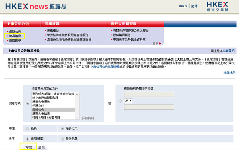Open 股份購回報告 link
Viewport: 239px width, 150px height.
(x=122, y=35)
